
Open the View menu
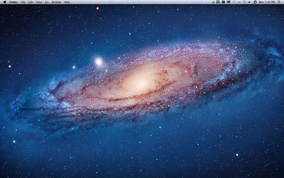(39, 2)
